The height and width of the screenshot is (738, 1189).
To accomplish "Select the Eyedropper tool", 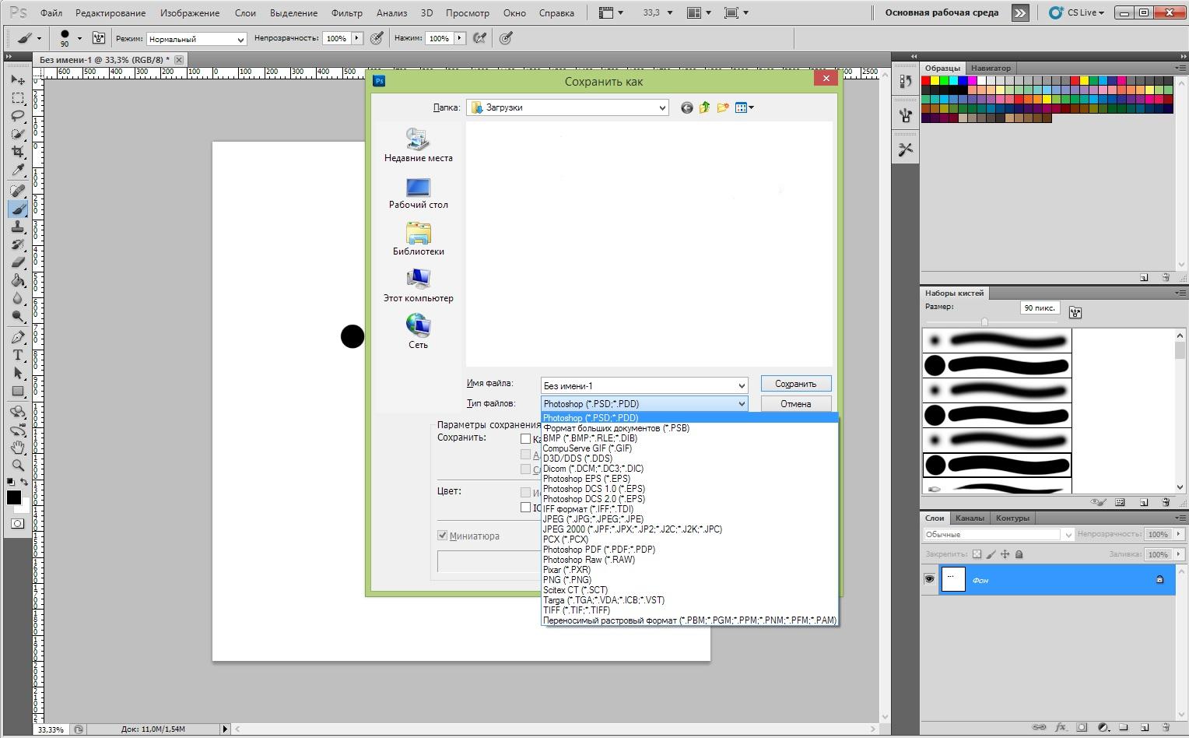I will [x=18, y=170].
